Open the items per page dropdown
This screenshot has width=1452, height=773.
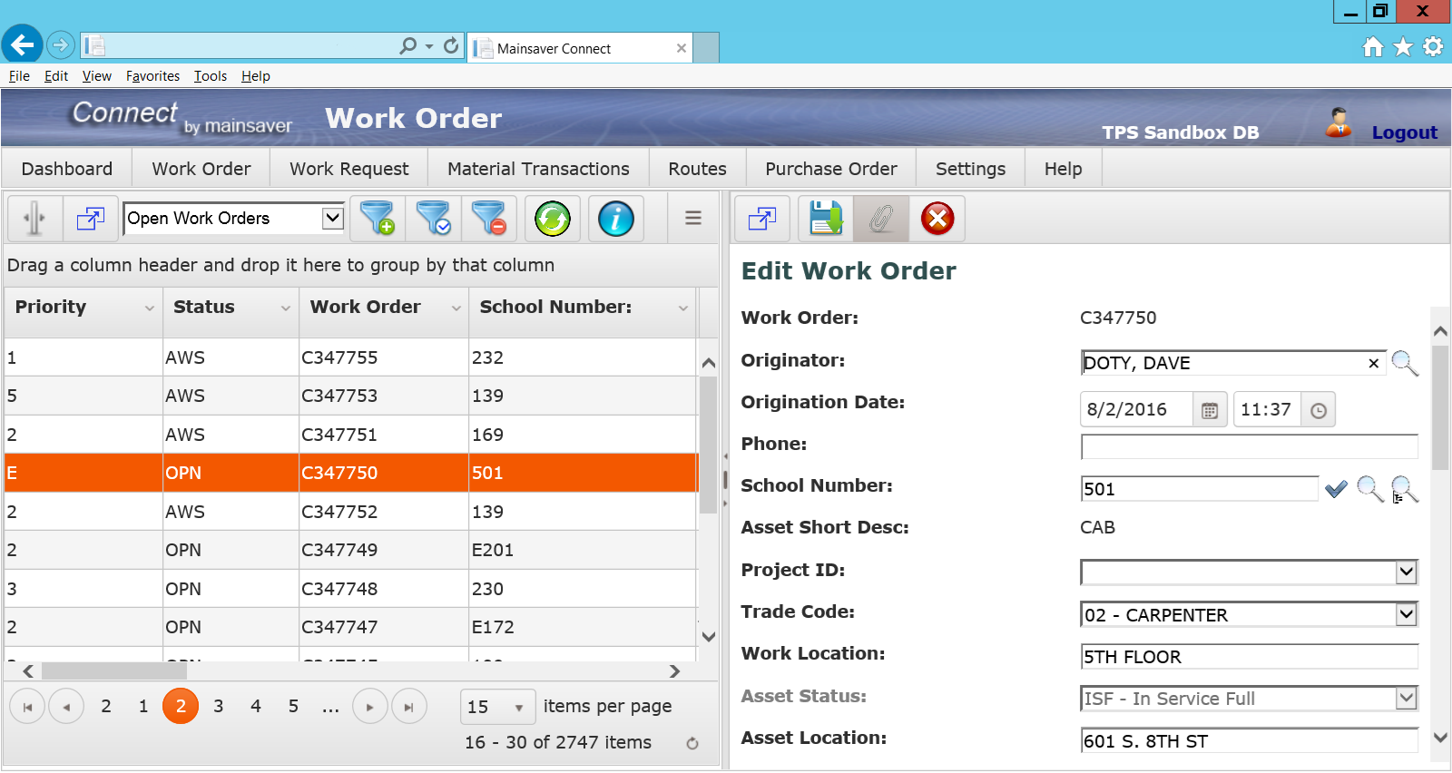(x=518, y=707)
